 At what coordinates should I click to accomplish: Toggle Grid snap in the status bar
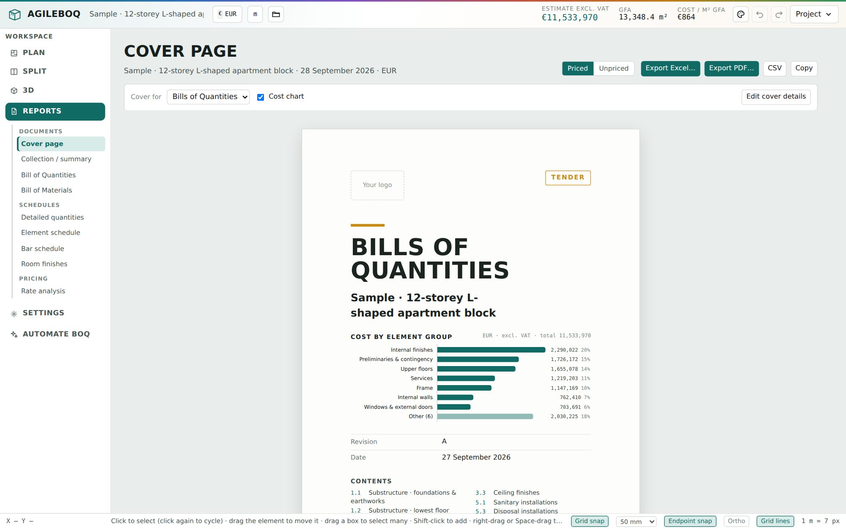tap(590, 521)
